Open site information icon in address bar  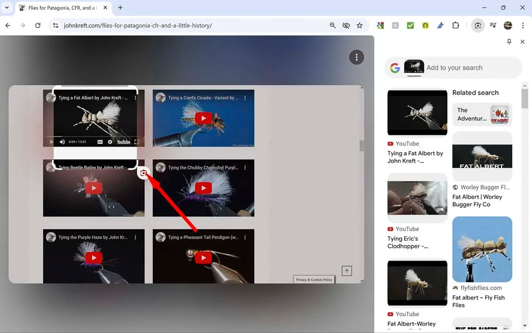click(x=56, y=26)
